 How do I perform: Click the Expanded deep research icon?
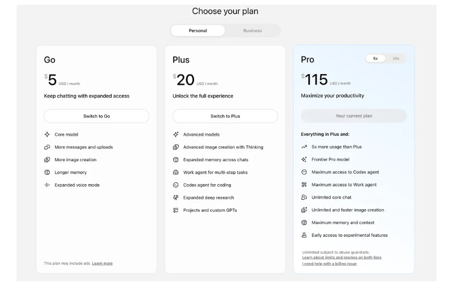point(176,198)
